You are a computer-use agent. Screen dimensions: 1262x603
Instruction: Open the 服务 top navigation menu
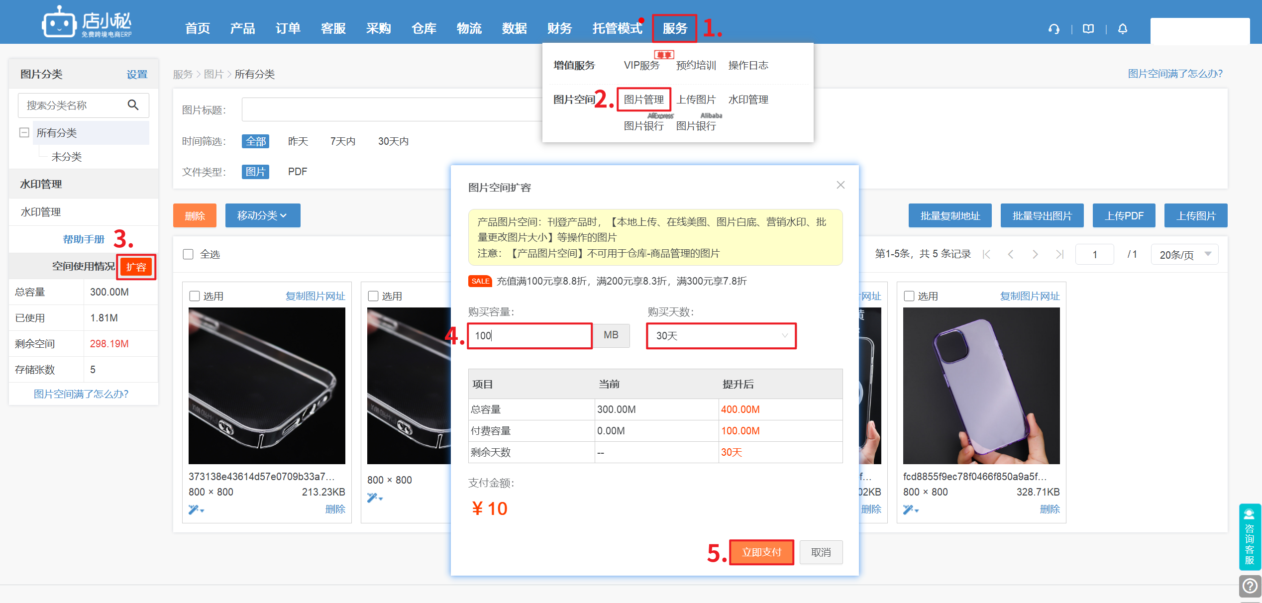(674, 28)
